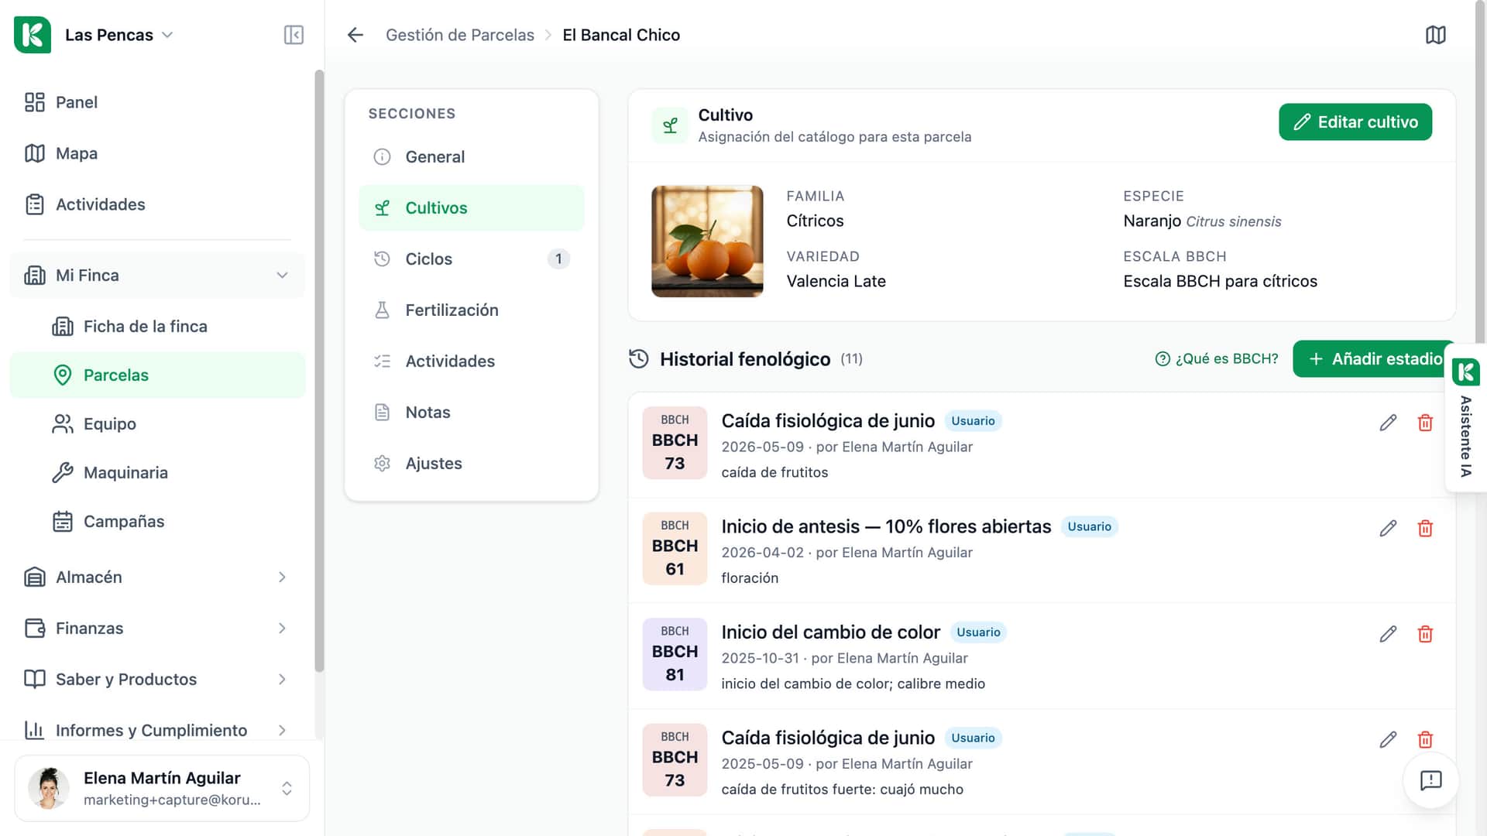The width and height of the screenshot is (1487, 836).
Task: Click the Cultivo sprout icon in card header
Action: pyautogui.click(x=670, y=125)
